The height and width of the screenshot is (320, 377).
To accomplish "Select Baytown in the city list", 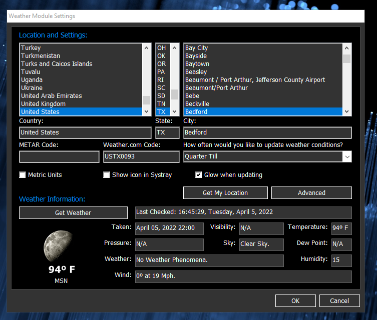I will pos(197,64).
